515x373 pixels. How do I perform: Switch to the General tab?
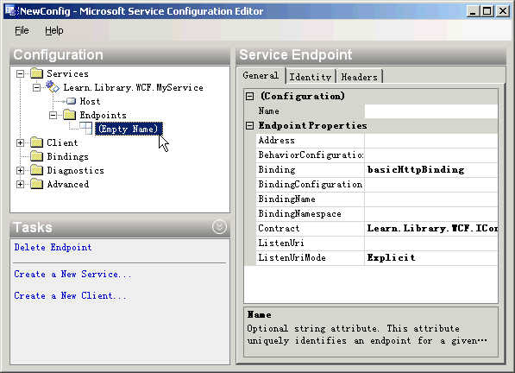coord(261,76)
